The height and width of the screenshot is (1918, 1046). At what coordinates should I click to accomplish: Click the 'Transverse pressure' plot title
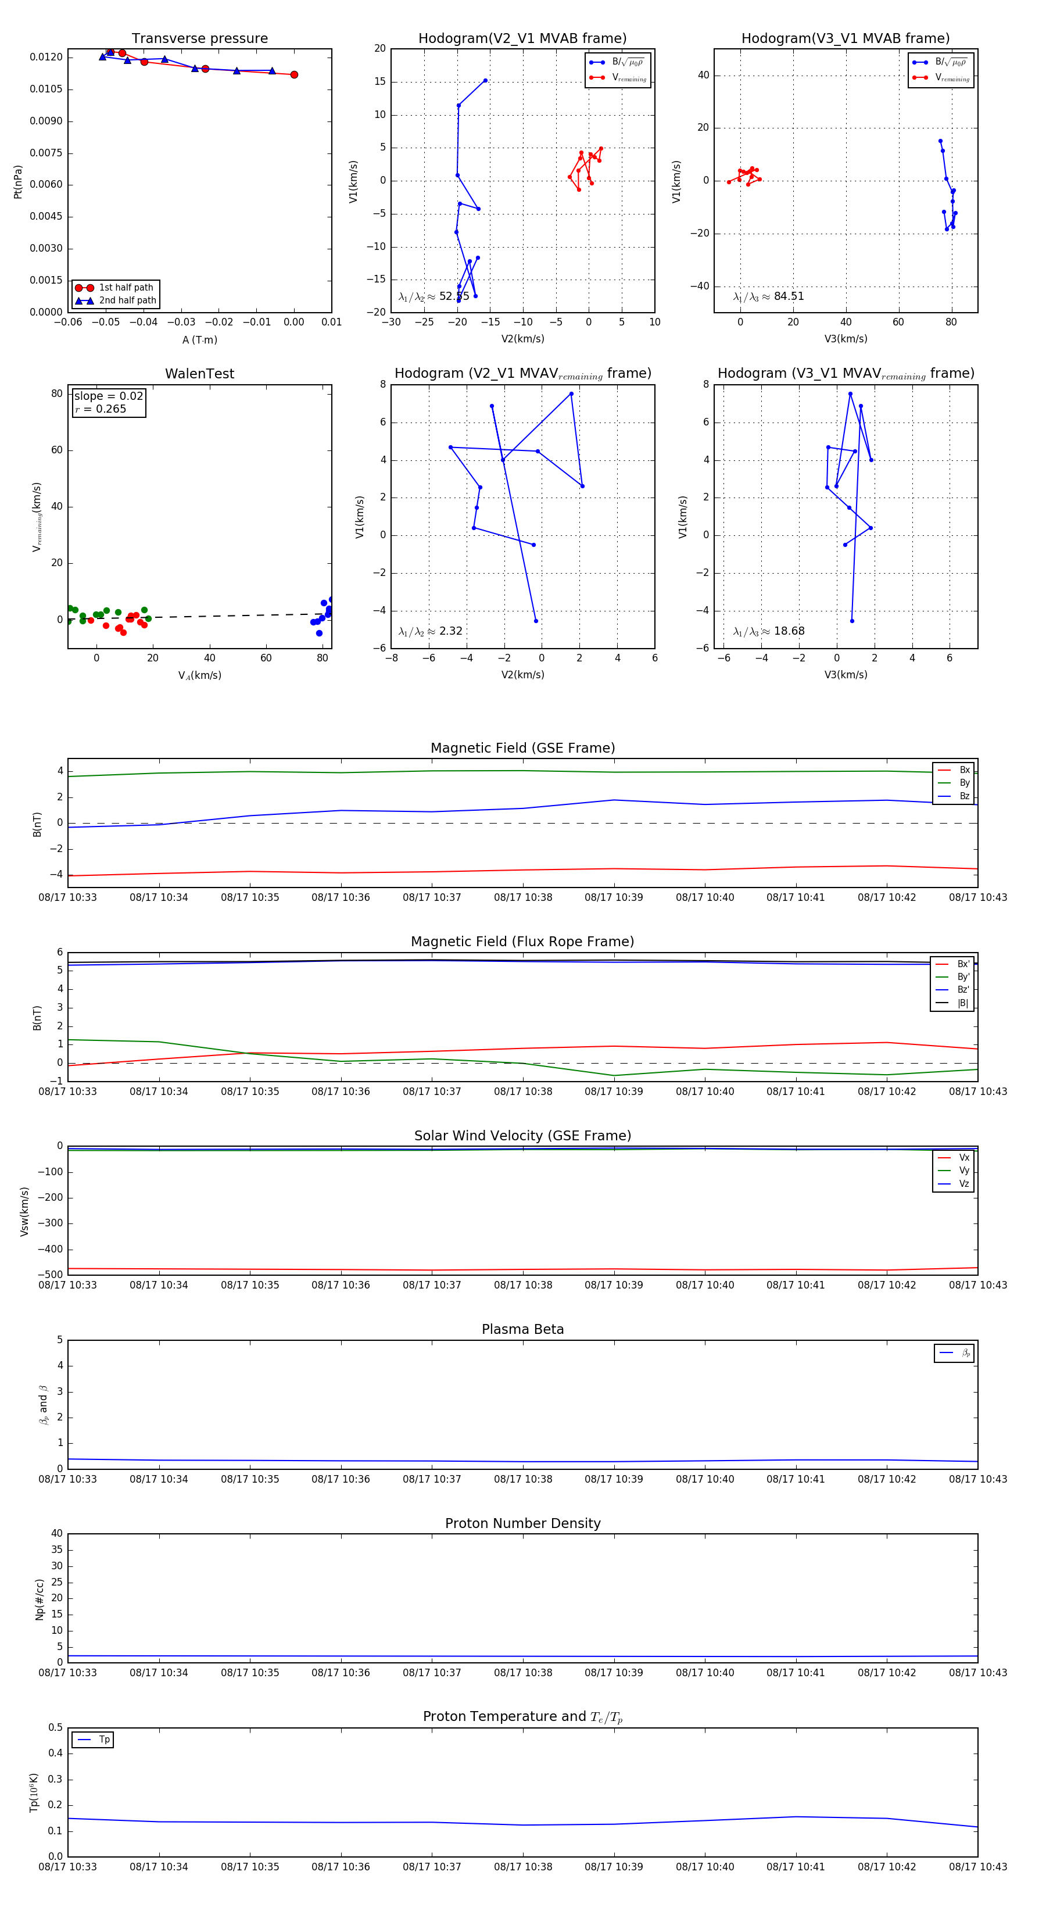pos(199,39)
